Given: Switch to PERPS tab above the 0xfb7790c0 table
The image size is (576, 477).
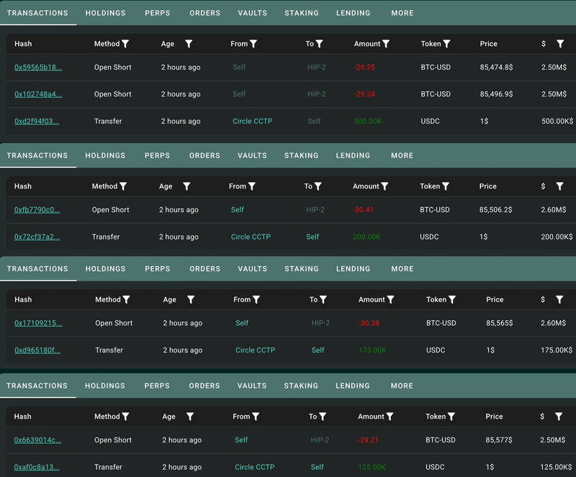Looking at the screenshot, I should [x=157, y=155].
